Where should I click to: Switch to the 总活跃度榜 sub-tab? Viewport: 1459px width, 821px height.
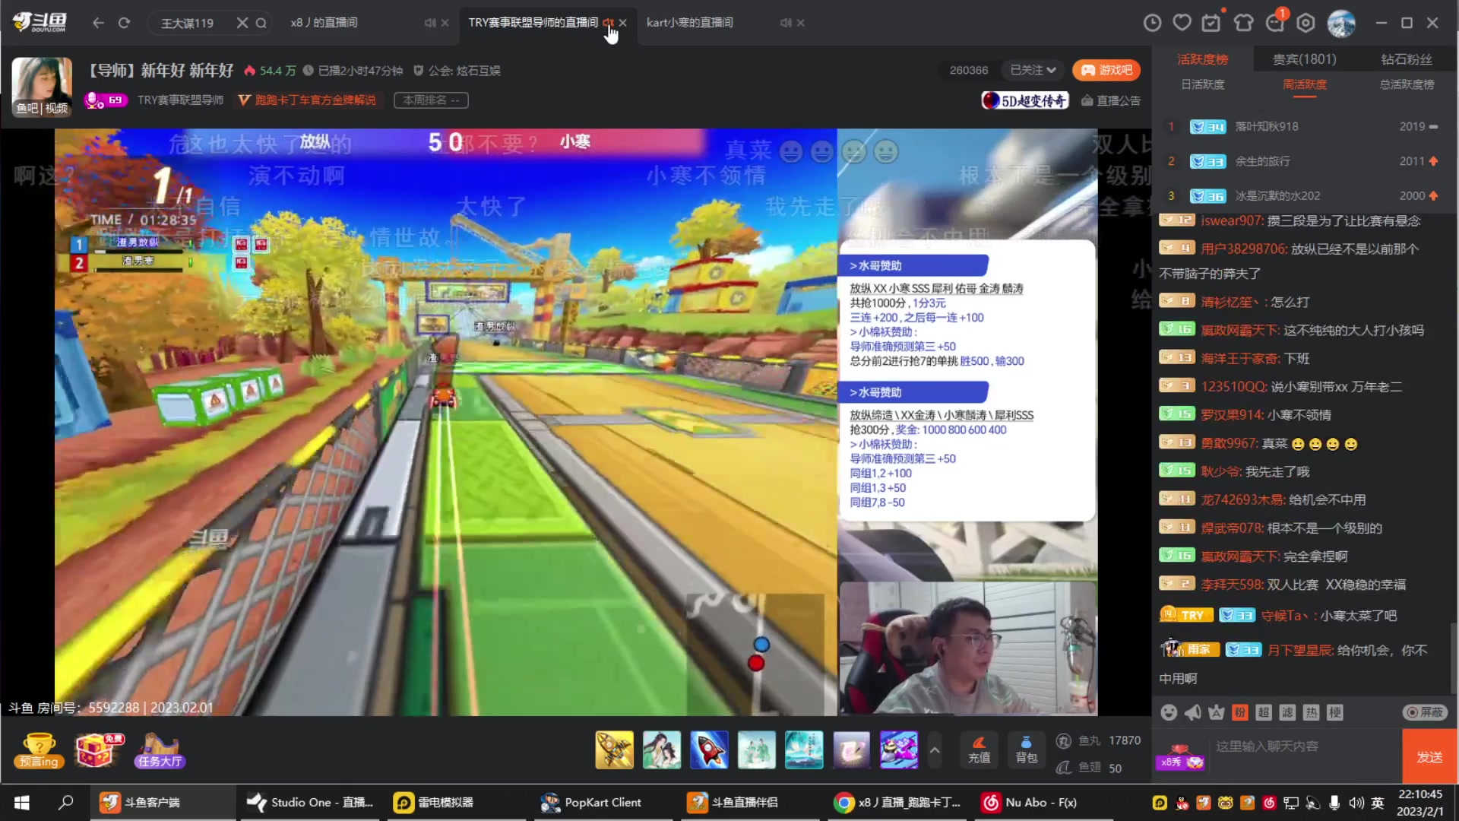(x=1407, y=84)
